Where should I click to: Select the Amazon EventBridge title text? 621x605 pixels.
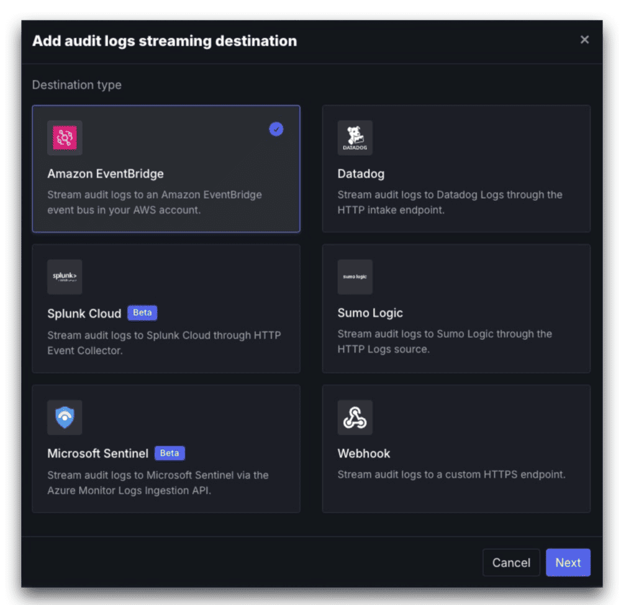(106, 173)
